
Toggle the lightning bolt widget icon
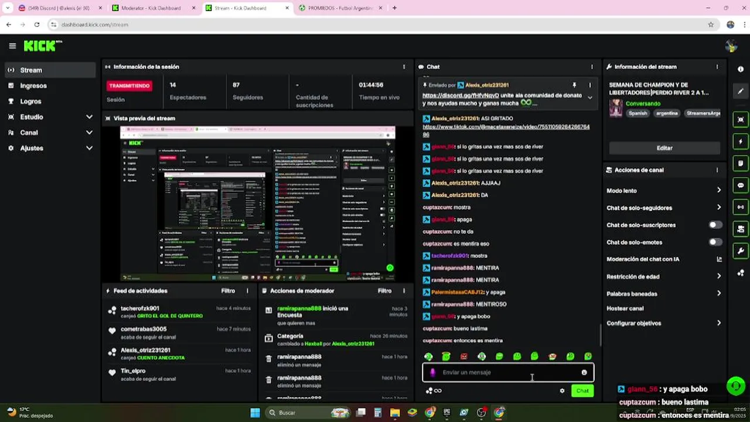[x=741, y=141]
